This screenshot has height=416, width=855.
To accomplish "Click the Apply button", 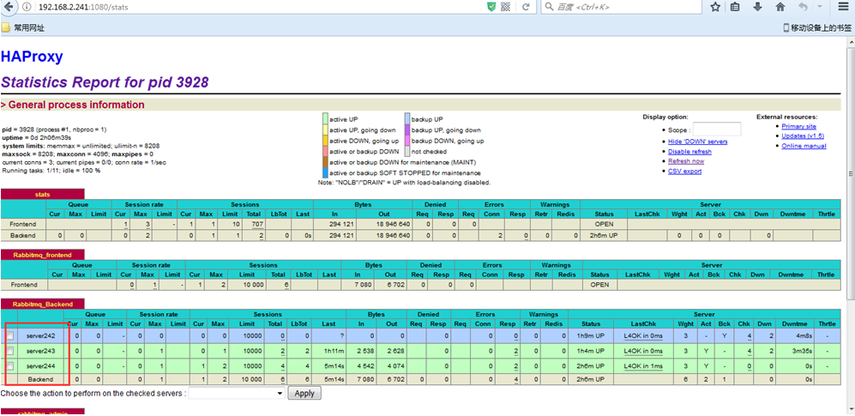I will pyautogui.click(x=304, y=394).
